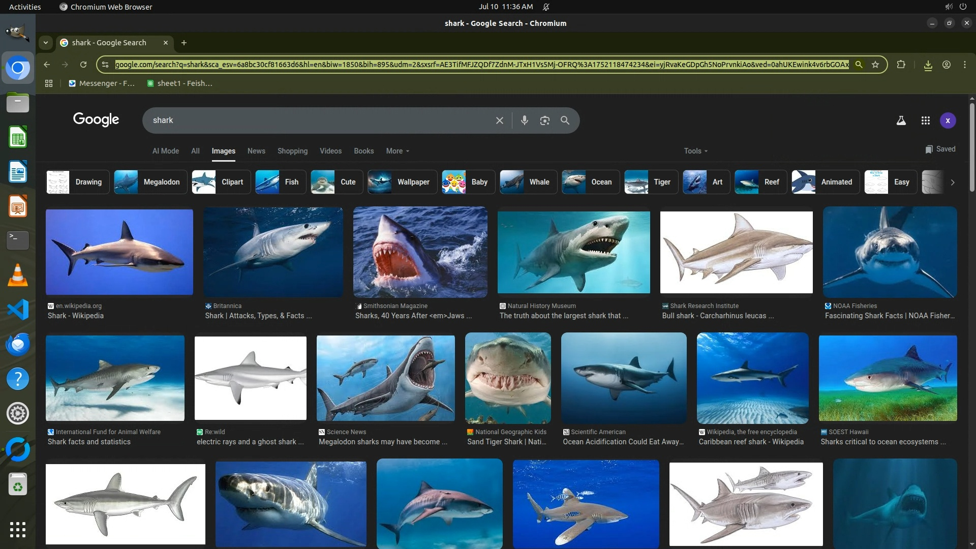Screen dimensions: 976x549
Task: Open the tab search dropdown arrow
Action: (46, 43)
